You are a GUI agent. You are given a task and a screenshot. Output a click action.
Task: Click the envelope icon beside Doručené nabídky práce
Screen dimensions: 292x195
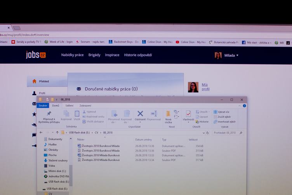coord(79,89)
